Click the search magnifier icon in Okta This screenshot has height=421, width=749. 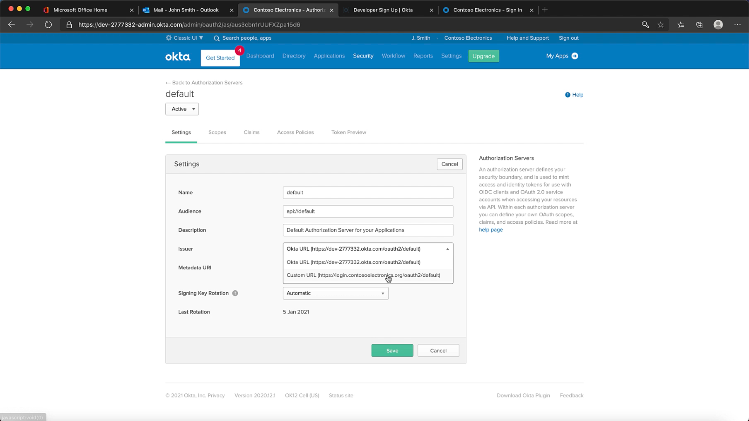coord(217,38)
